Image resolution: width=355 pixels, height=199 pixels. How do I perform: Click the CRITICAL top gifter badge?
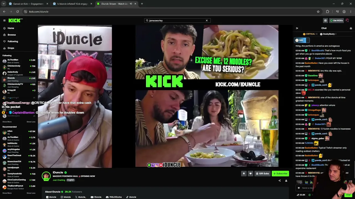[x=310, y=34]
